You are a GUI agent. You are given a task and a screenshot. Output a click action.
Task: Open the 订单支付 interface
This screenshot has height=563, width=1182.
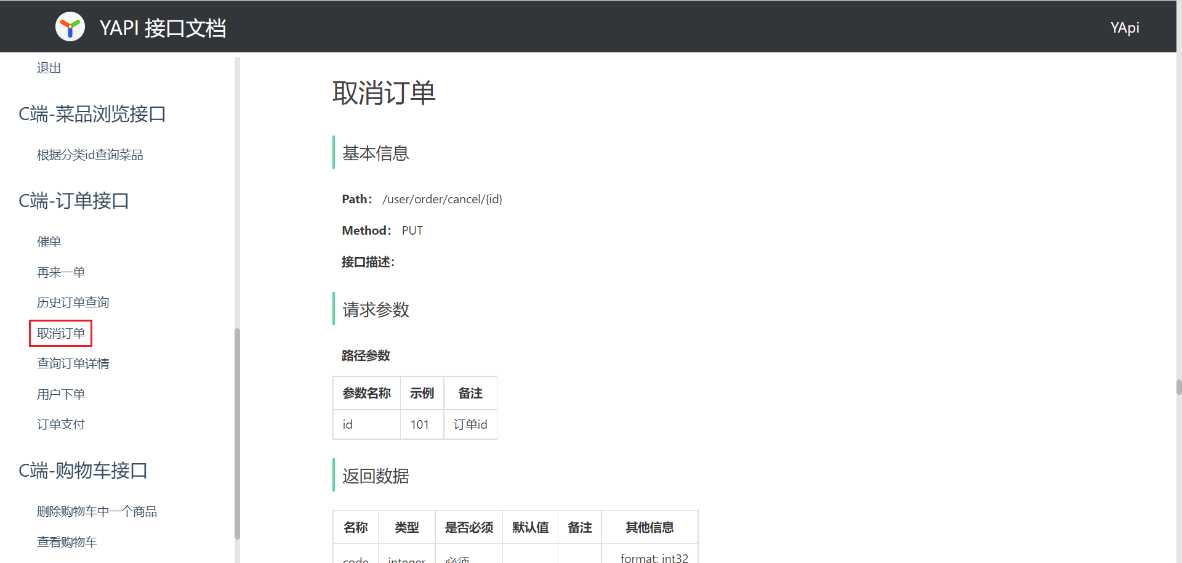tap(61, 424)
